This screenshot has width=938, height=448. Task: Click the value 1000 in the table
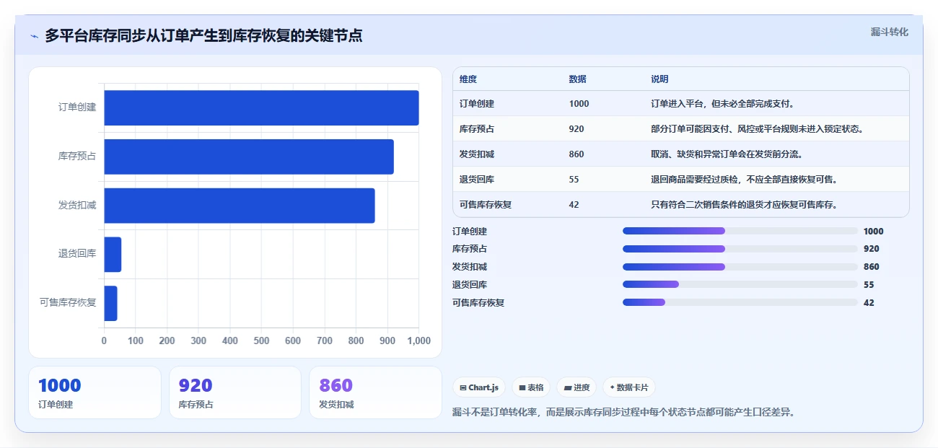579,104
